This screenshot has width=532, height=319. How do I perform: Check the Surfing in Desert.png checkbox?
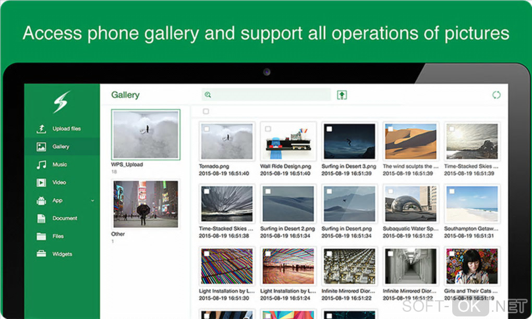click(x=329, y=191)
